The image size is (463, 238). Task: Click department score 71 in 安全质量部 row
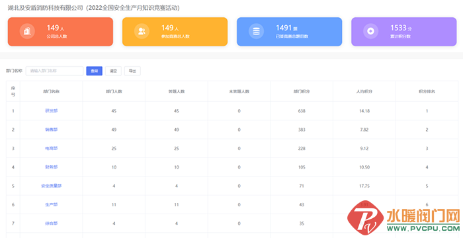302,186
